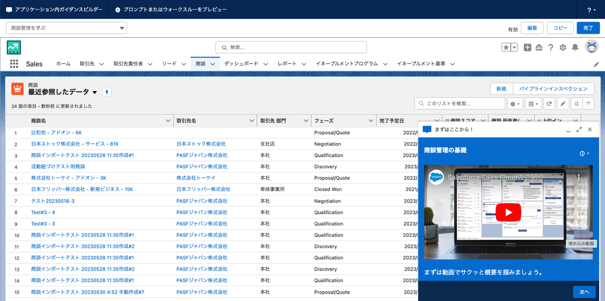
Task: Open the list filter funnel icon
Action: click(588, 104)
